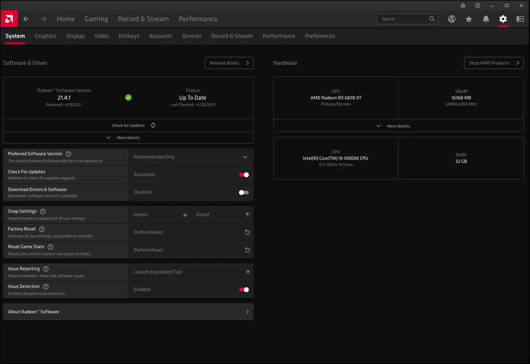Click the AMD logo icon
The image size is (530, 364).
(9, 19)
